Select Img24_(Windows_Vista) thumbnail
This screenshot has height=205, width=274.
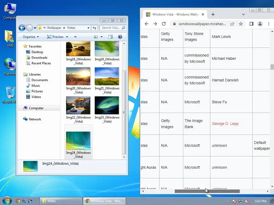click(x=78, y=141)
